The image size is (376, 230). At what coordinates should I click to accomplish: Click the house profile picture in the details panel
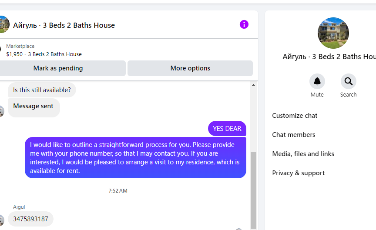pos(333,33)
